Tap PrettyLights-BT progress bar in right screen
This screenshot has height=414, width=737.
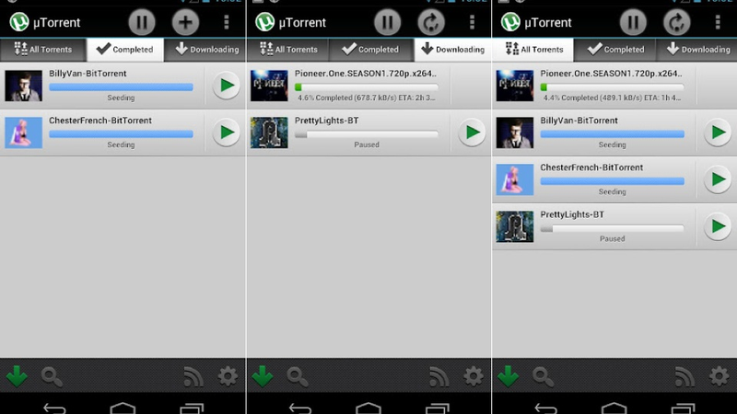click(612, 228)
